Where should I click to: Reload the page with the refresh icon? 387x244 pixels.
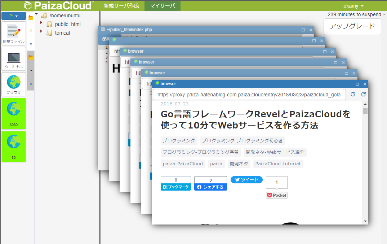(352, 94)
